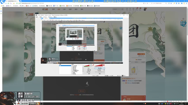
Task: Click the highlighted stop streaming button in OBS
Action: coord(100,68)
